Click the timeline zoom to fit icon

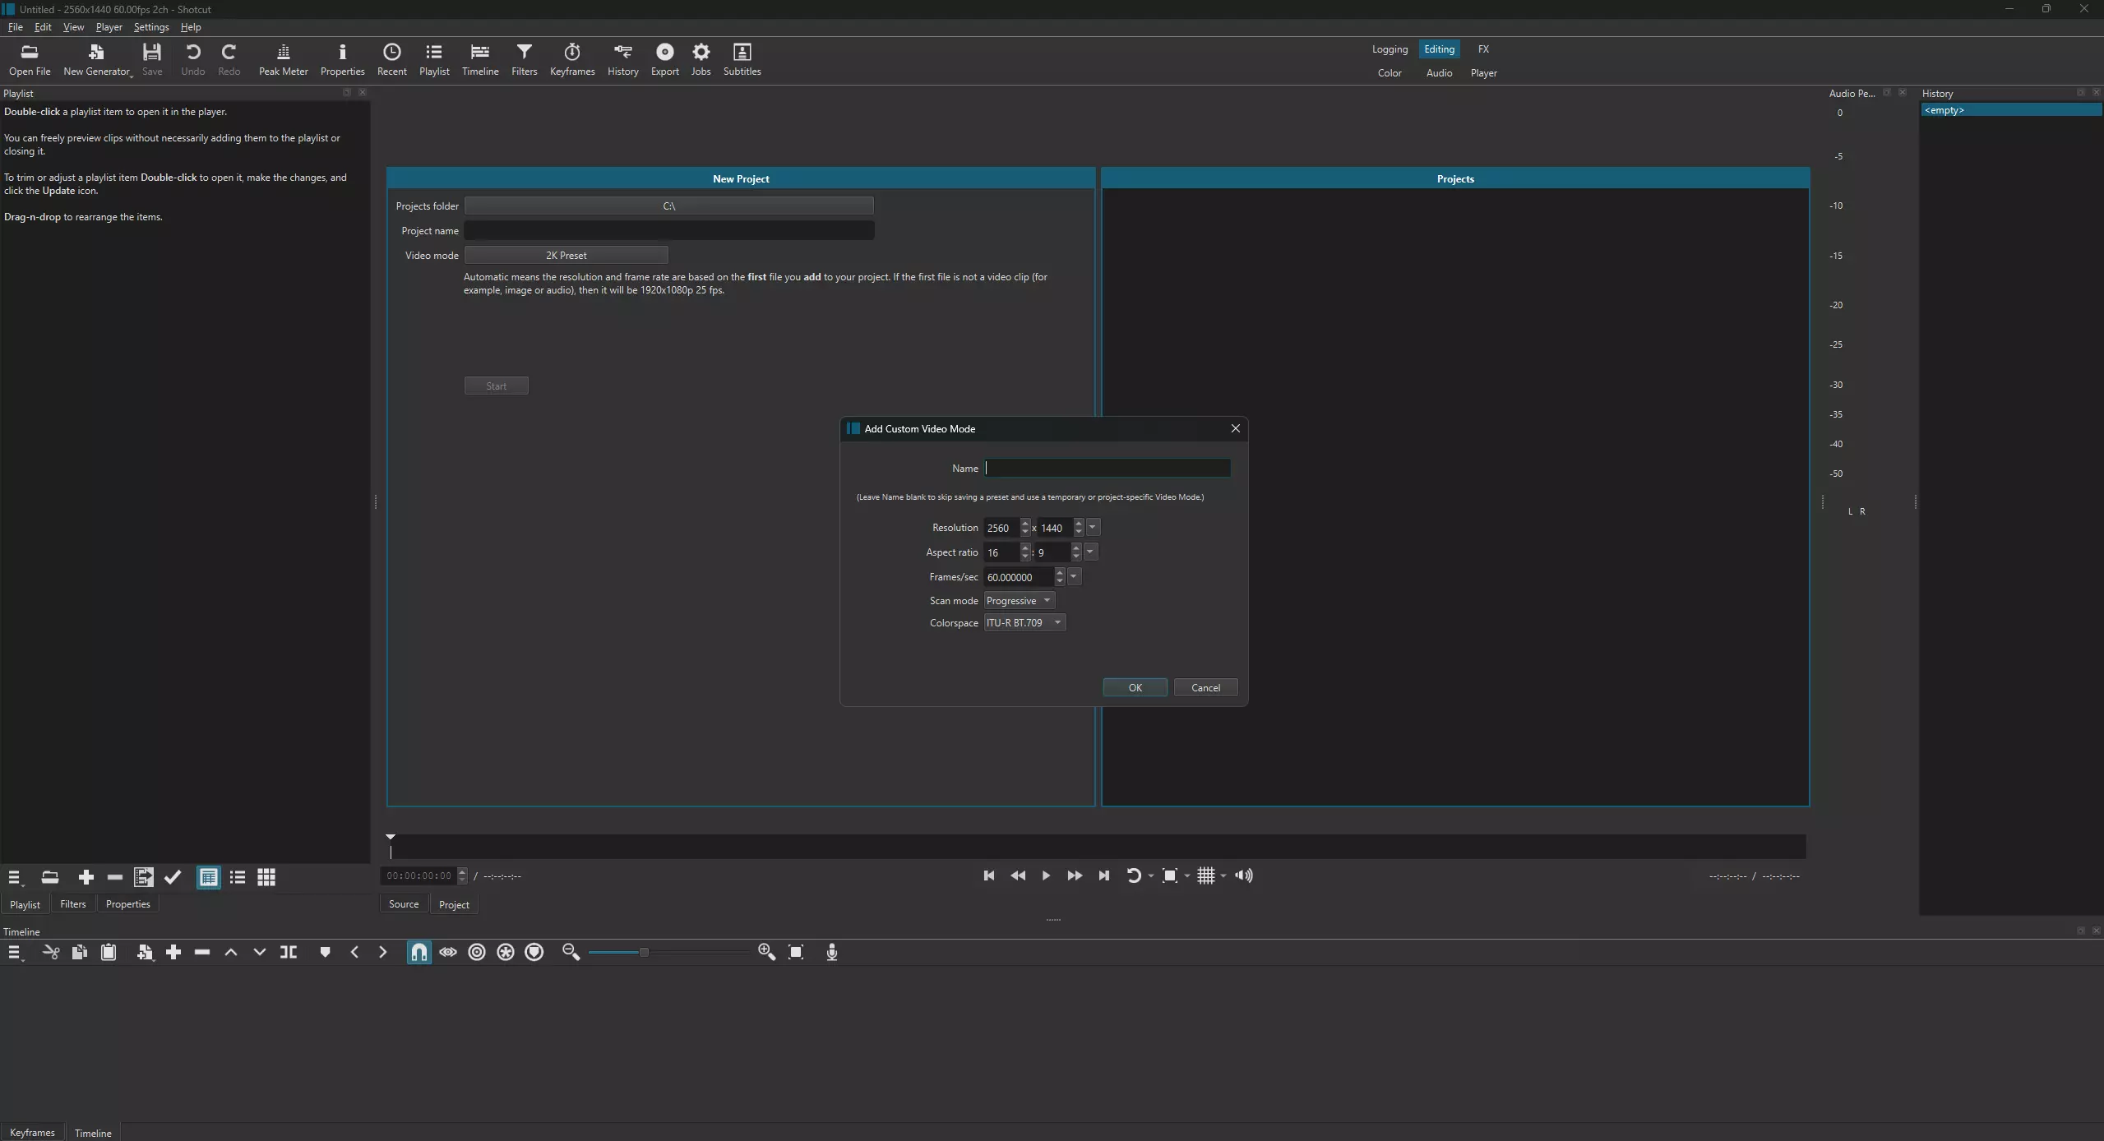click(795, 952)
